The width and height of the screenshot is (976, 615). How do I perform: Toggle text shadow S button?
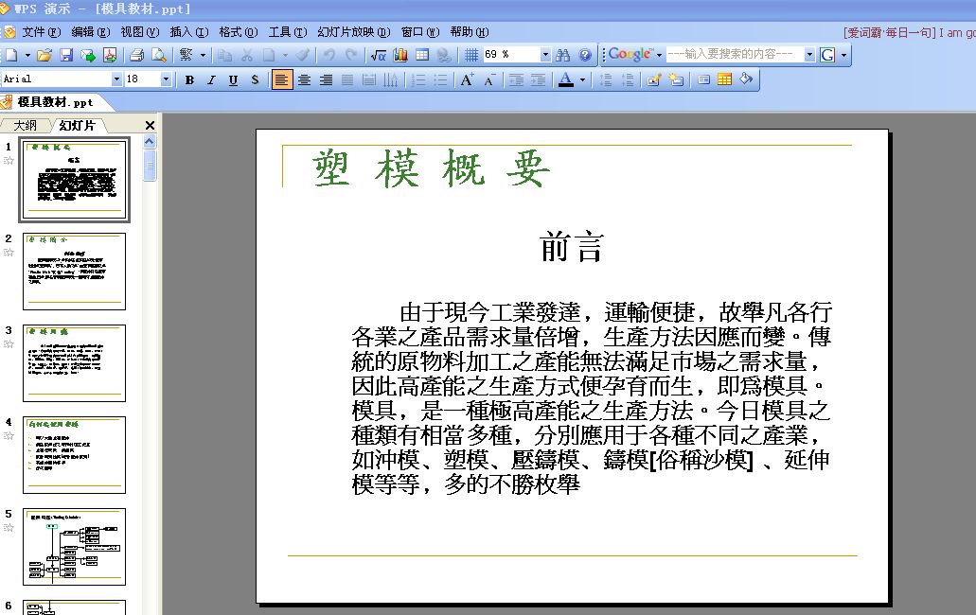255,79
